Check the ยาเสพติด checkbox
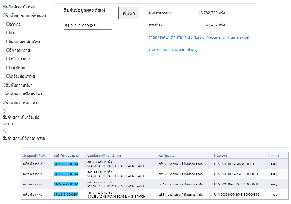 pos(8,67)
